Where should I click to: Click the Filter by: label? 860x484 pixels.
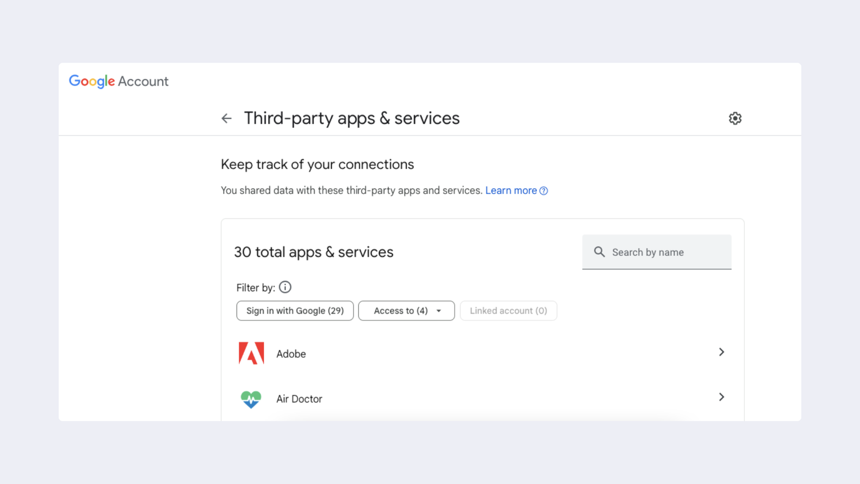pos(256,288)
